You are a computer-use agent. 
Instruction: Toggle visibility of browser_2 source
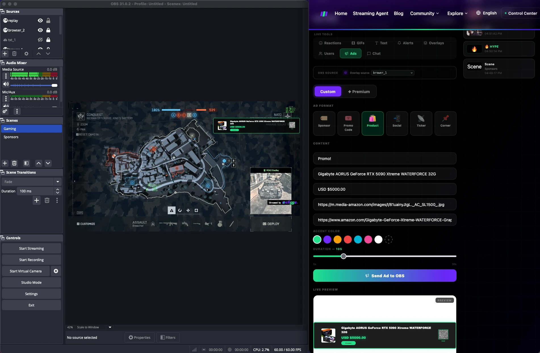tap(40, 30)
